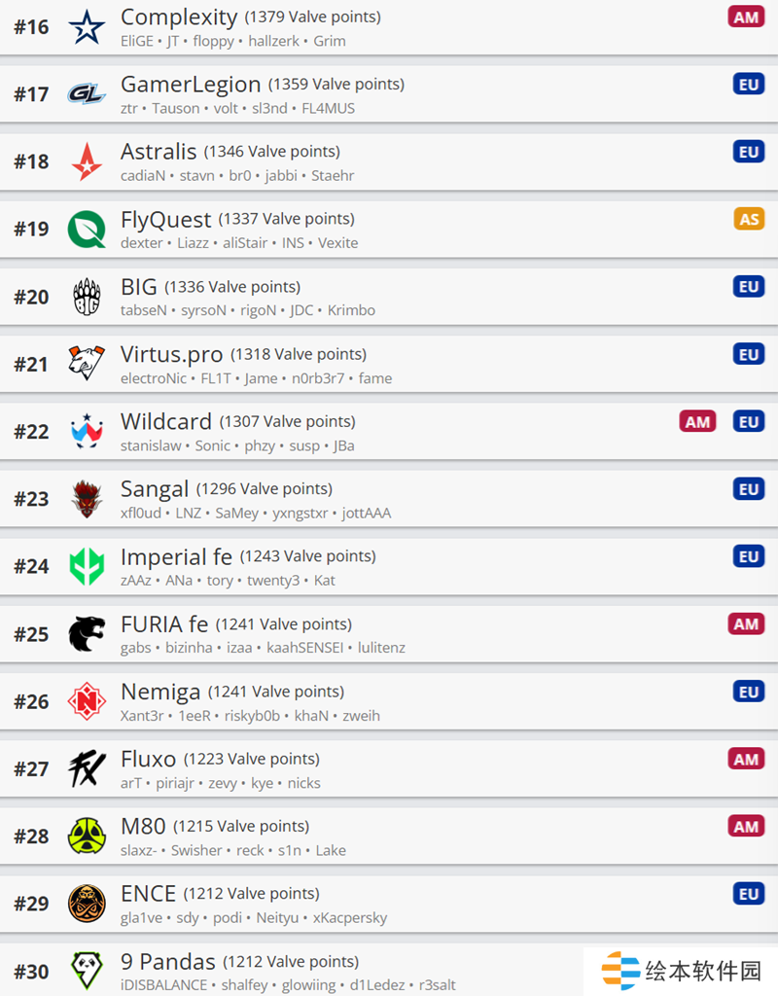
Task: Select the AM region badge on Wildcard
Action: coord(697,422)
